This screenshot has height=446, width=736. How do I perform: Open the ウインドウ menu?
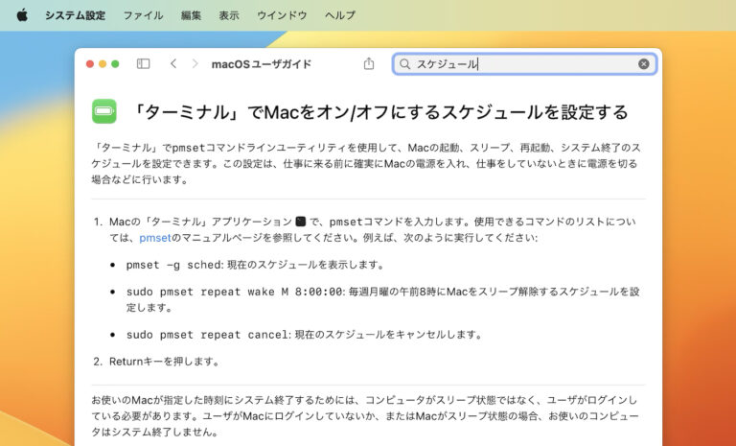pyautogui.click(x=282, y=15)
